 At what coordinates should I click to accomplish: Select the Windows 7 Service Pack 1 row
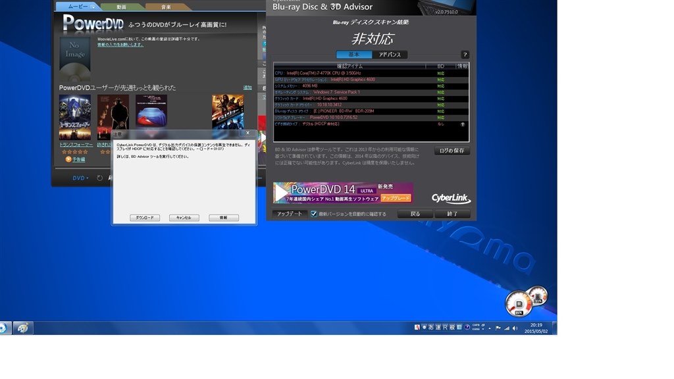371,92
